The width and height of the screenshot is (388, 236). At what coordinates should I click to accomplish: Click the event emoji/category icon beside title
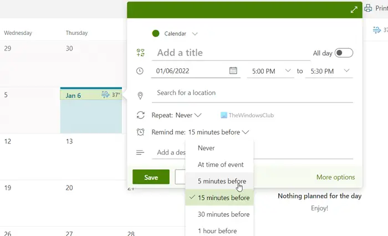click(x=141, y=53)
